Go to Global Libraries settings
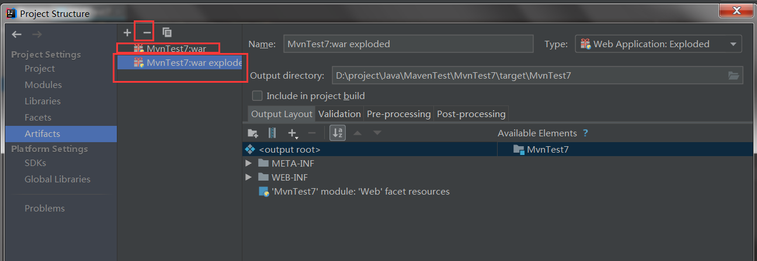 (57, 179)
